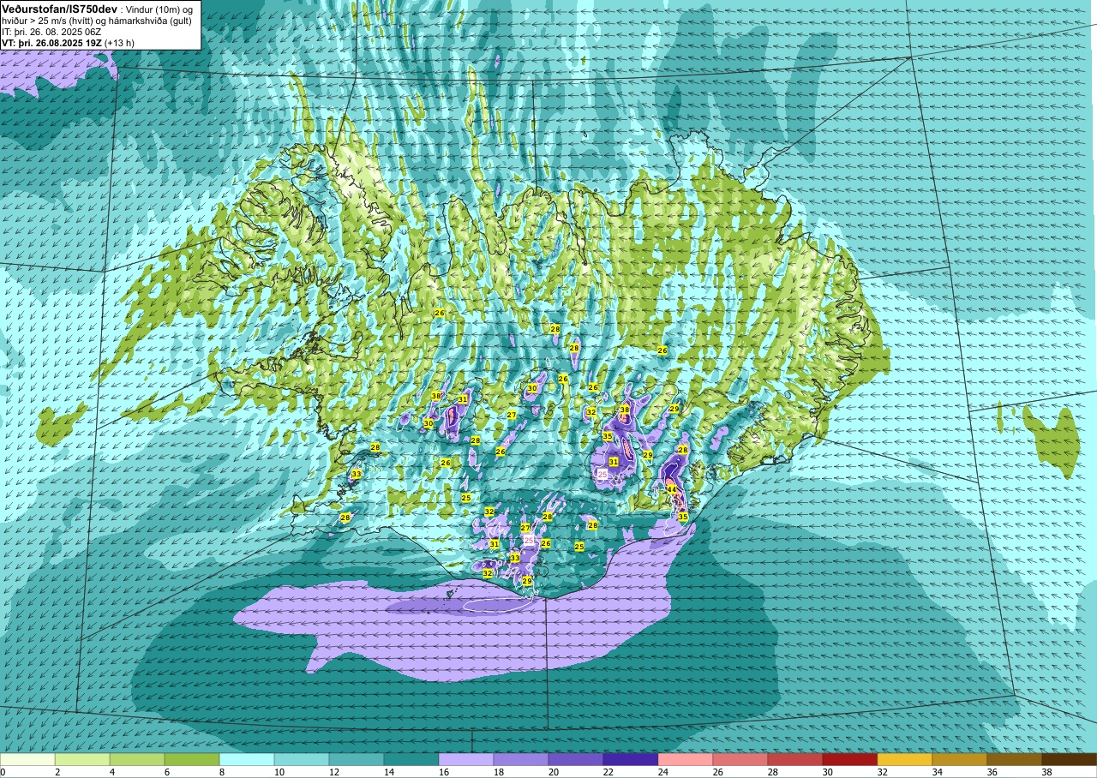Select the 8–10 m/s pale cyan swatch
The width and height of the screenshot is (1097, 778).
247,759
